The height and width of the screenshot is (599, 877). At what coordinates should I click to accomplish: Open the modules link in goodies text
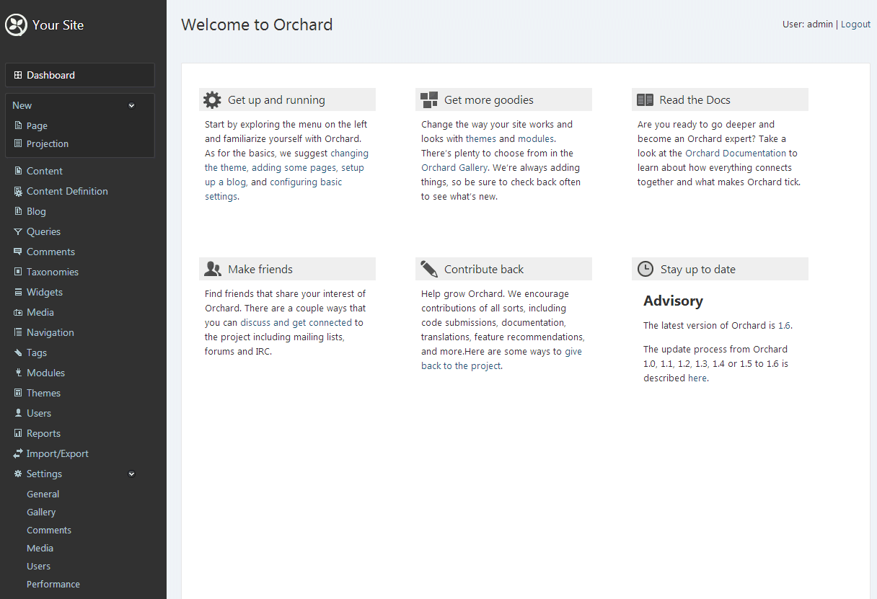536,138
